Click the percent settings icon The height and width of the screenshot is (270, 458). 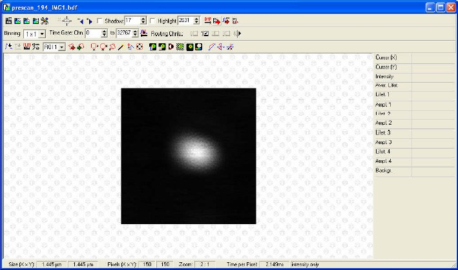(36, 47)
